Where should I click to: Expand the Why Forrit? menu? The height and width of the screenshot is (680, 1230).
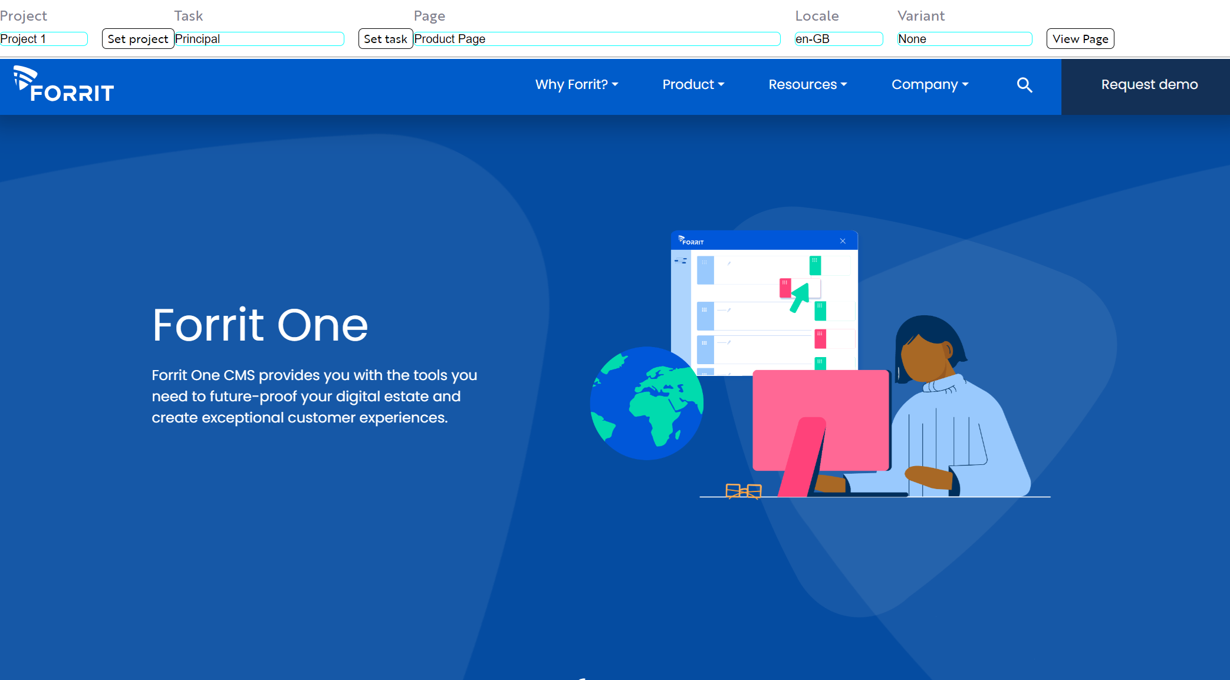(x=577, y=84)
